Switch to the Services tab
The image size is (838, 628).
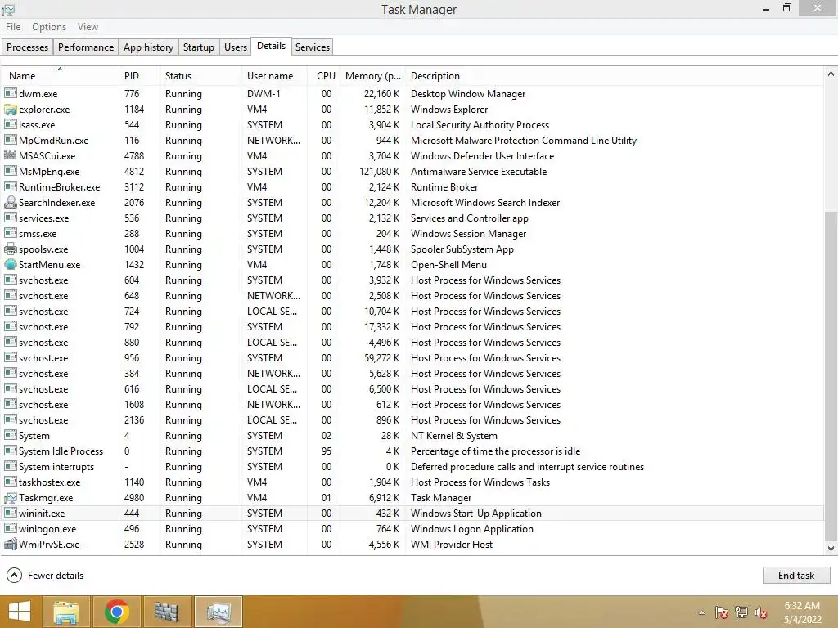pos(313,47)
